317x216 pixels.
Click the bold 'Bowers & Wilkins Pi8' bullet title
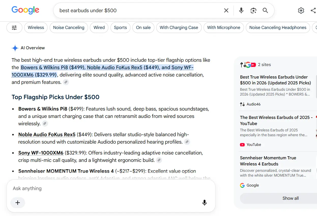tap(43, 109)
